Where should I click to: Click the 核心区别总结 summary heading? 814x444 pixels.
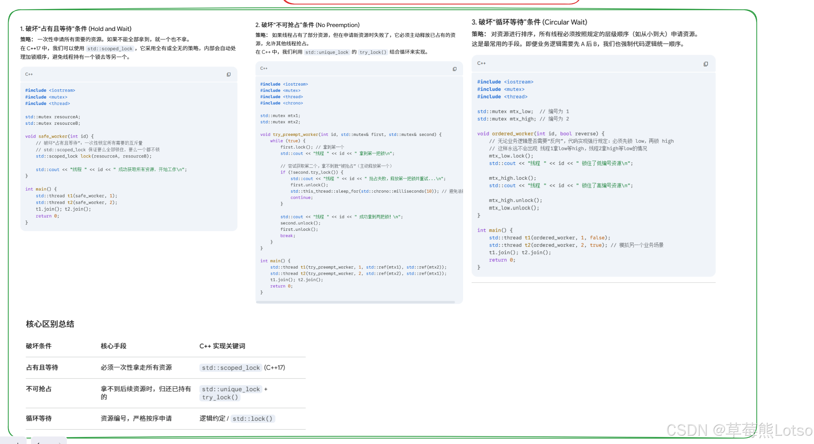tap(50, 324)
